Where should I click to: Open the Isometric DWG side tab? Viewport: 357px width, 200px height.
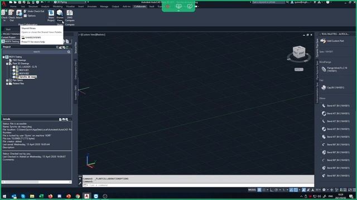[76, 92]
